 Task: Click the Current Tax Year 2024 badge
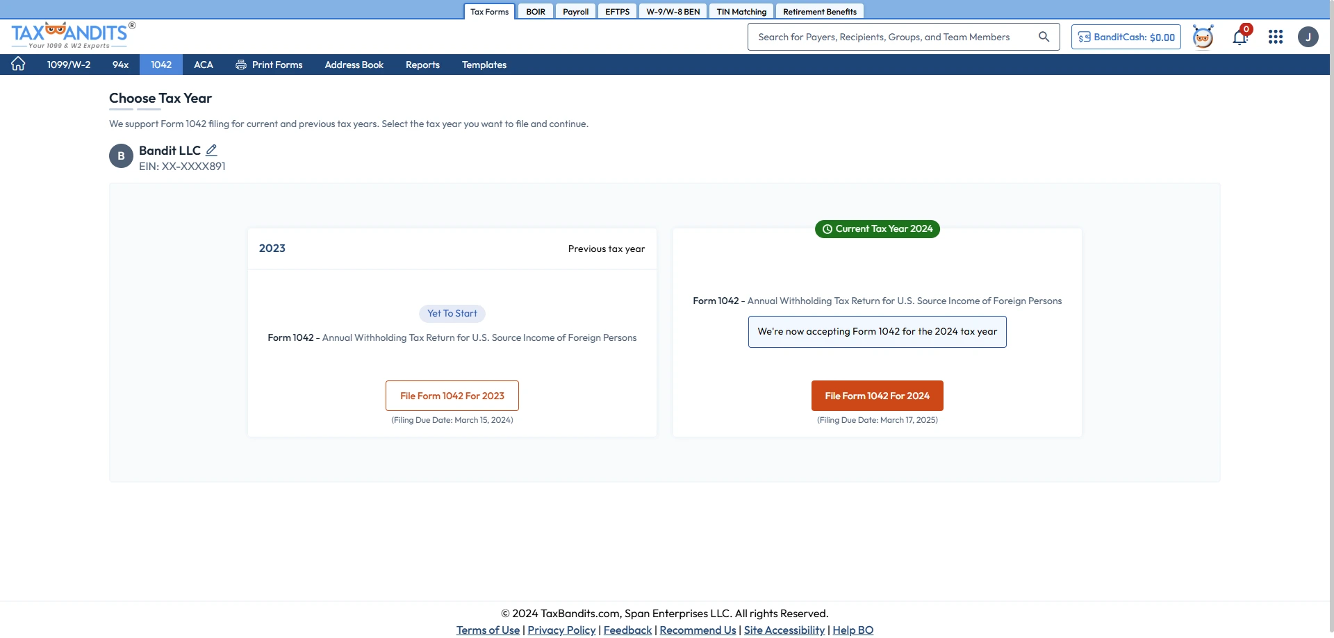[x=878, y=229]
